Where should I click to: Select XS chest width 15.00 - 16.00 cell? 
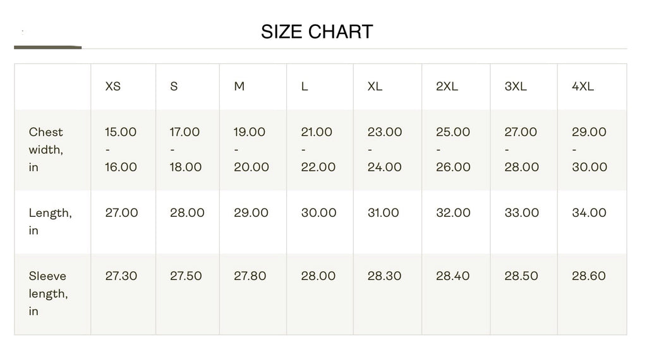[121, 149]
